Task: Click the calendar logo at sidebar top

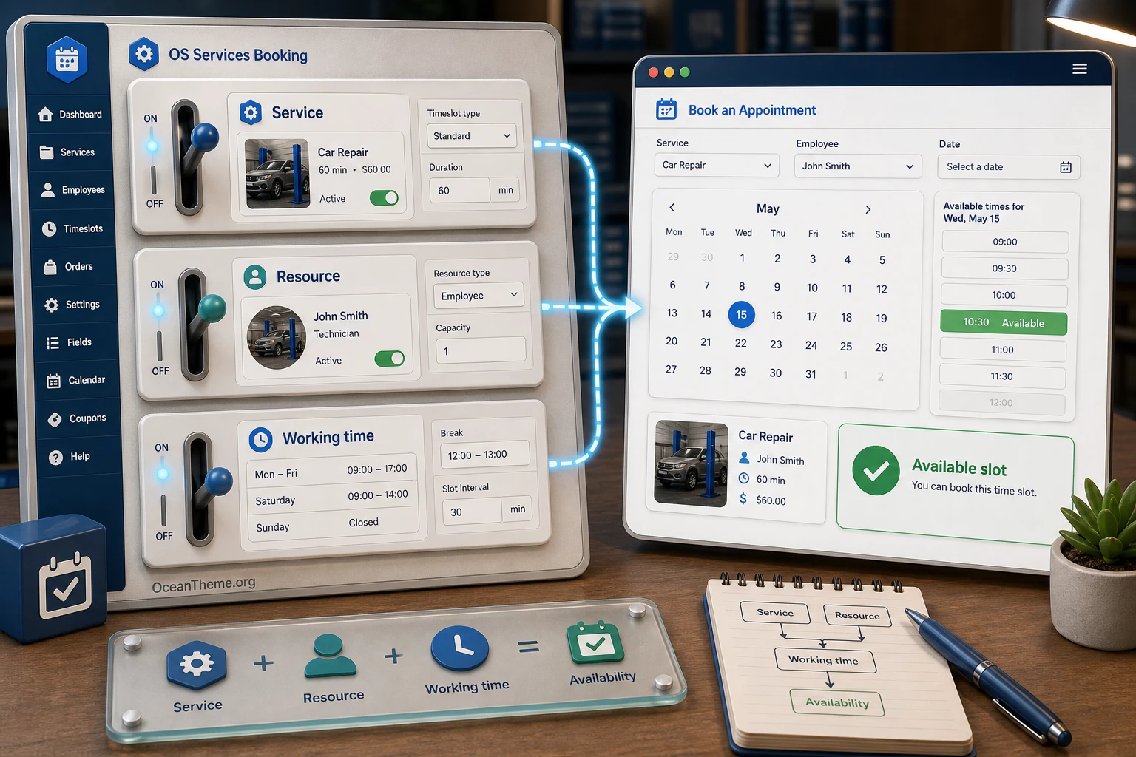Action: click(x=67, y=59)
